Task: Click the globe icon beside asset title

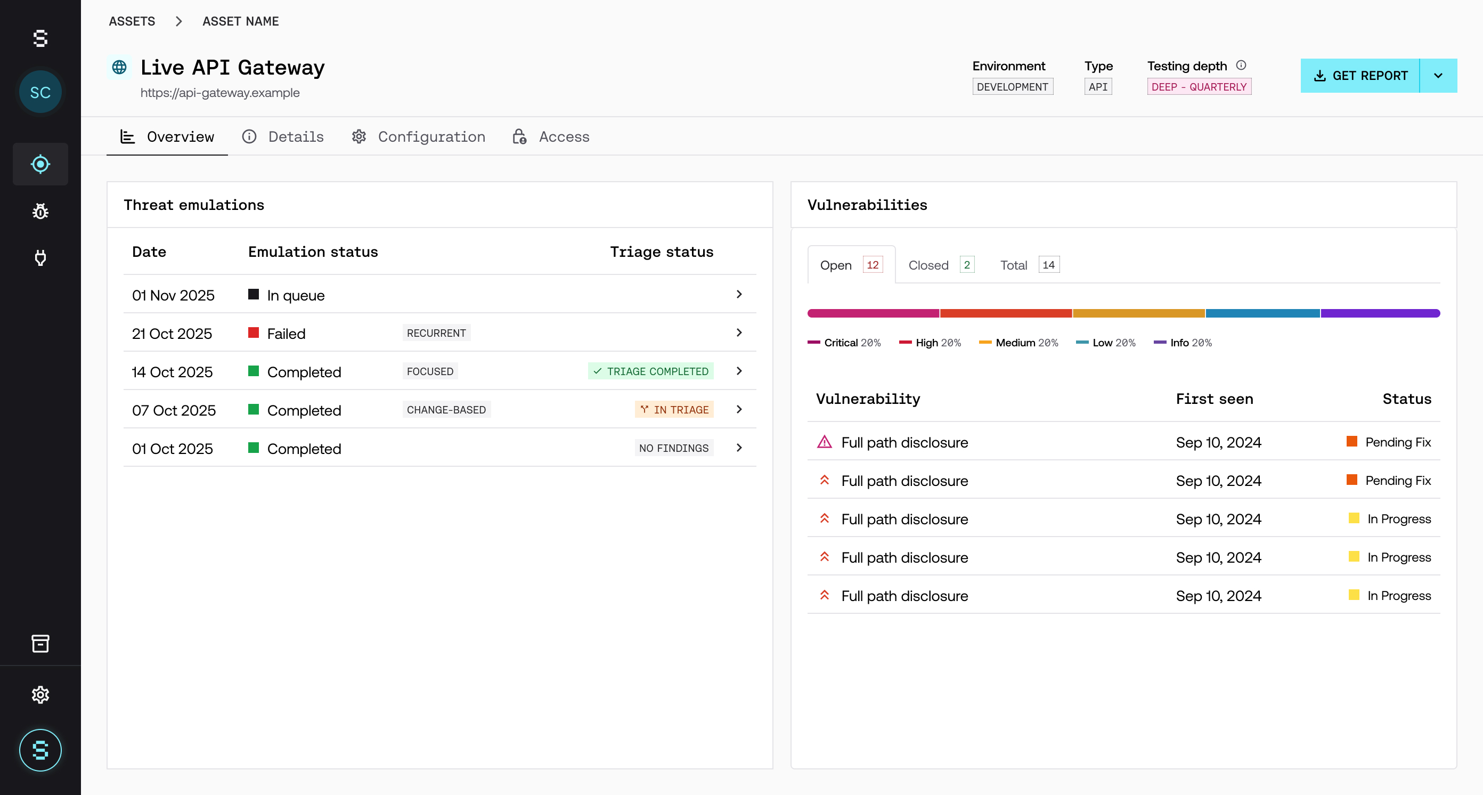Action: tap(119, 67)
